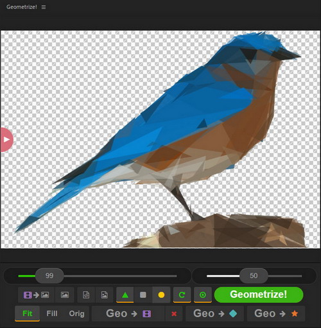Click the Geometrize! panel title
The height and width of the screenshot is (328, 321).
click(22, 7)
